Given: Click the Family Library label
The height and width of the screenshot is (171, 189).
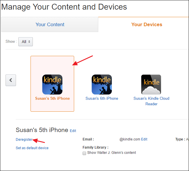Looking at the screenshot, I should tap(95, 147).
